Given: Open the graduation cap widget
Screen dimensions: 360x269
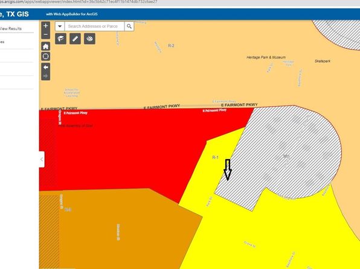Looking at the screenshot, I should click(60, 39).
